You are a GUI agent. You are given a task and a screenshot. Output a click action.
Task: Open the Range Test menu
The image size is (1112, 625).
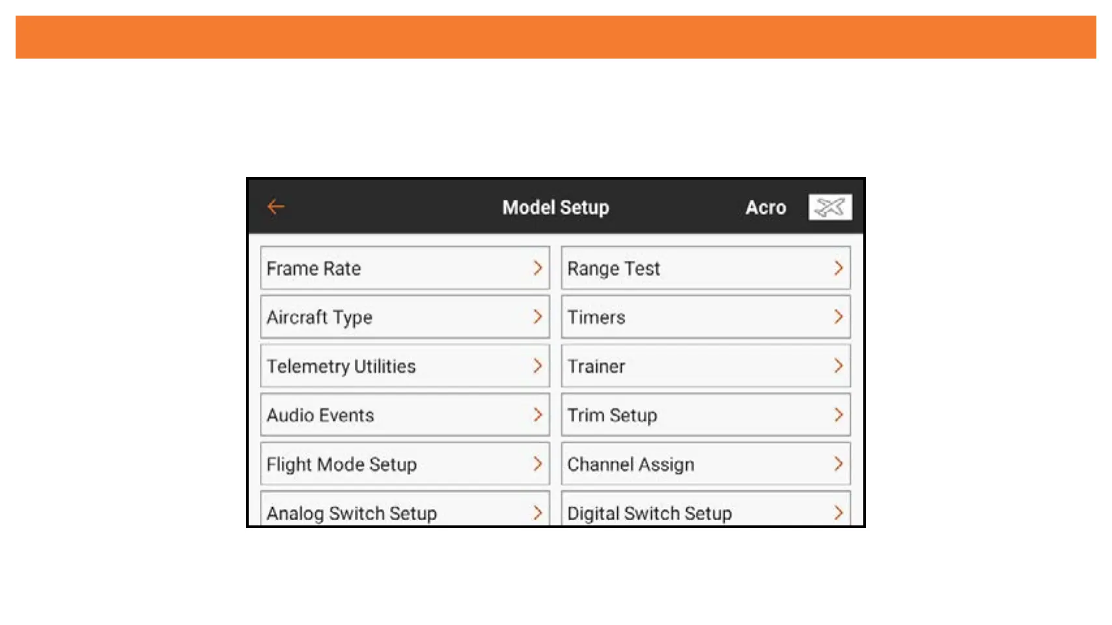click(705, 268)
